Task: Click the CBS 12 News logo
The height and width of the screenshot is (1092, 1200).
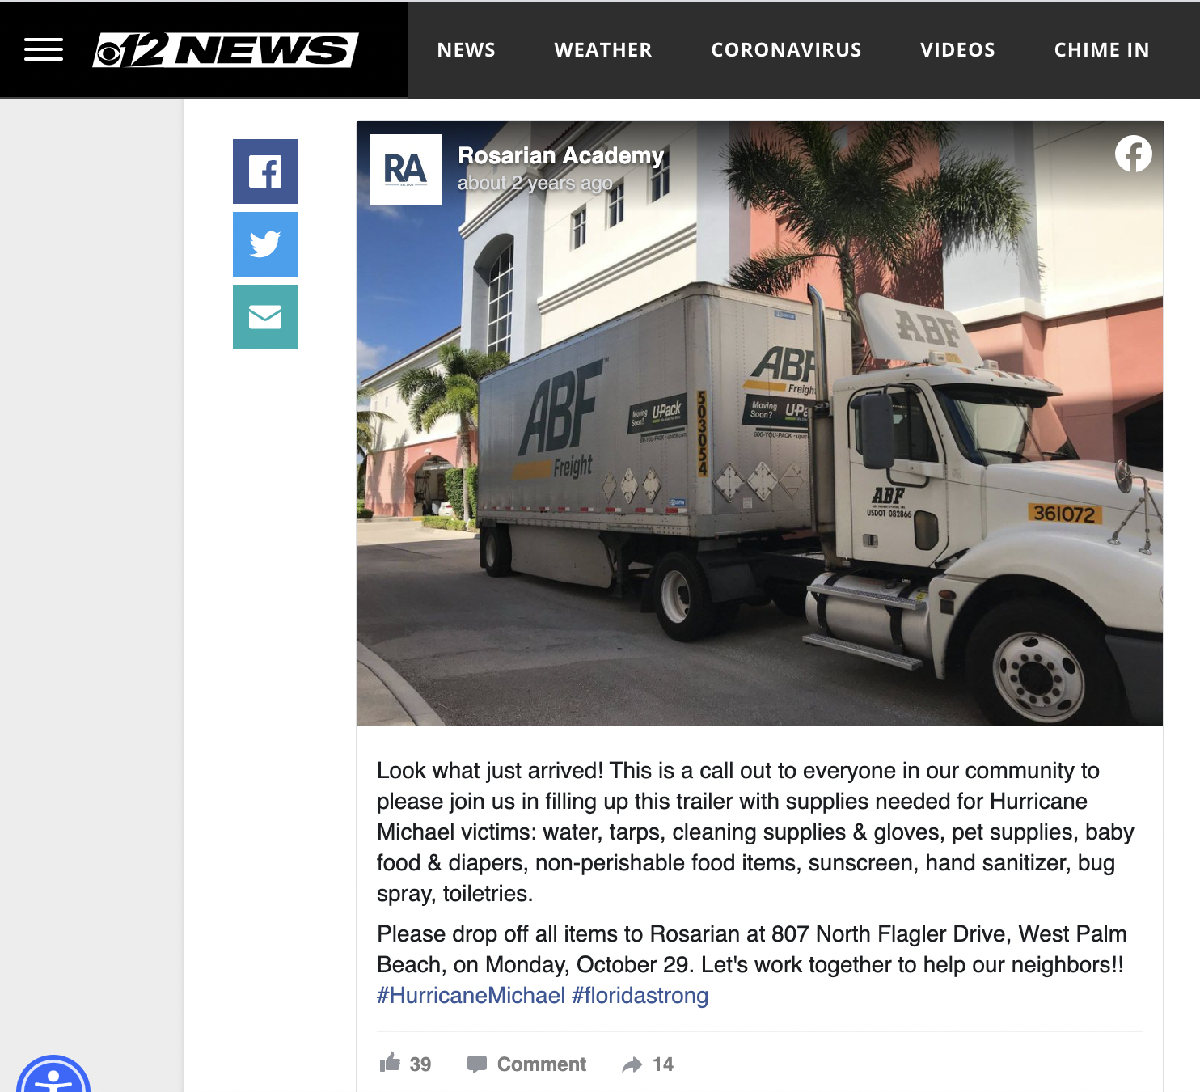Action: (226, 50)
